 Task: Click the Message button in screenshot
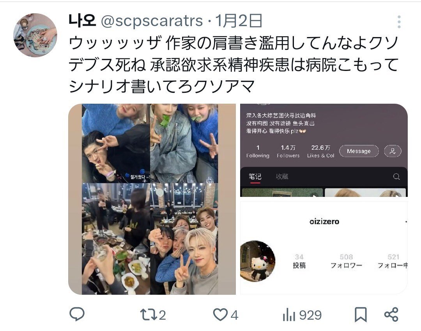click(x=359, y=151)
